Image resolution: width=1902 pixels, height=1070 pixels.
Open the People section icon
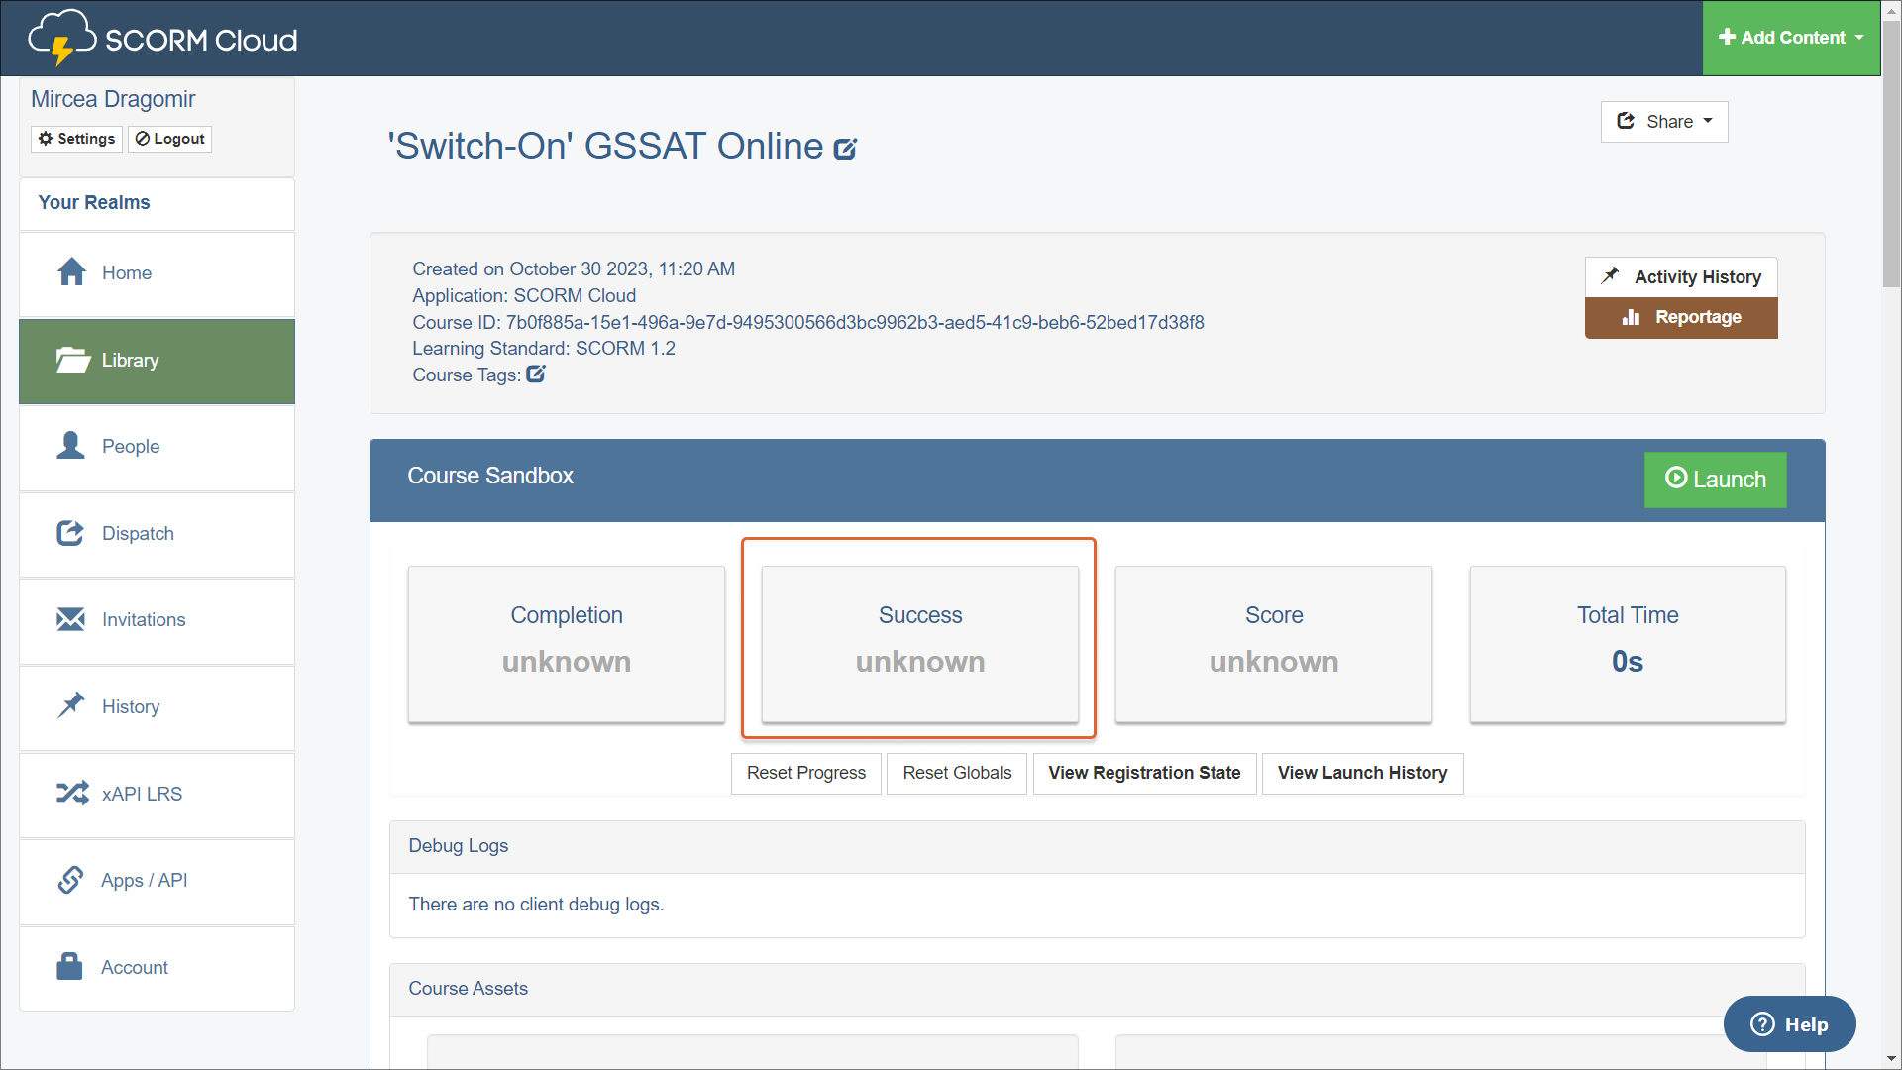pyautogui.click(x=70, y=446)
